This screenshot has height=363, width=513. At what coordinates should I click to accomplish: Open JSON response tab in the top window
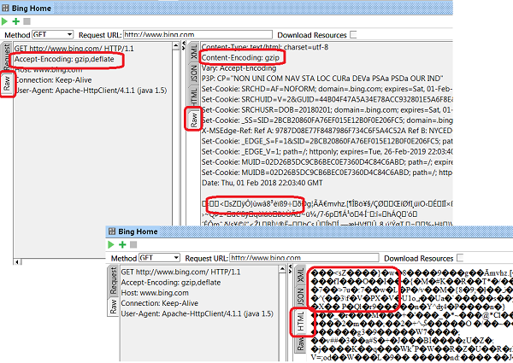click(194, 73)
